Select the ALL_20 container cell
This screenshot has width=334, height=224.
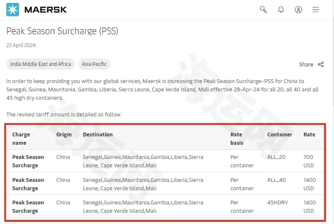[x=276, y=157]
